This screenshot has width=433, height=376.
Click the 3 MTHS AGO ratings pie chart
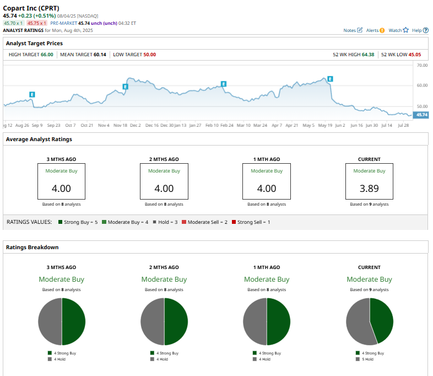point(62,321)
